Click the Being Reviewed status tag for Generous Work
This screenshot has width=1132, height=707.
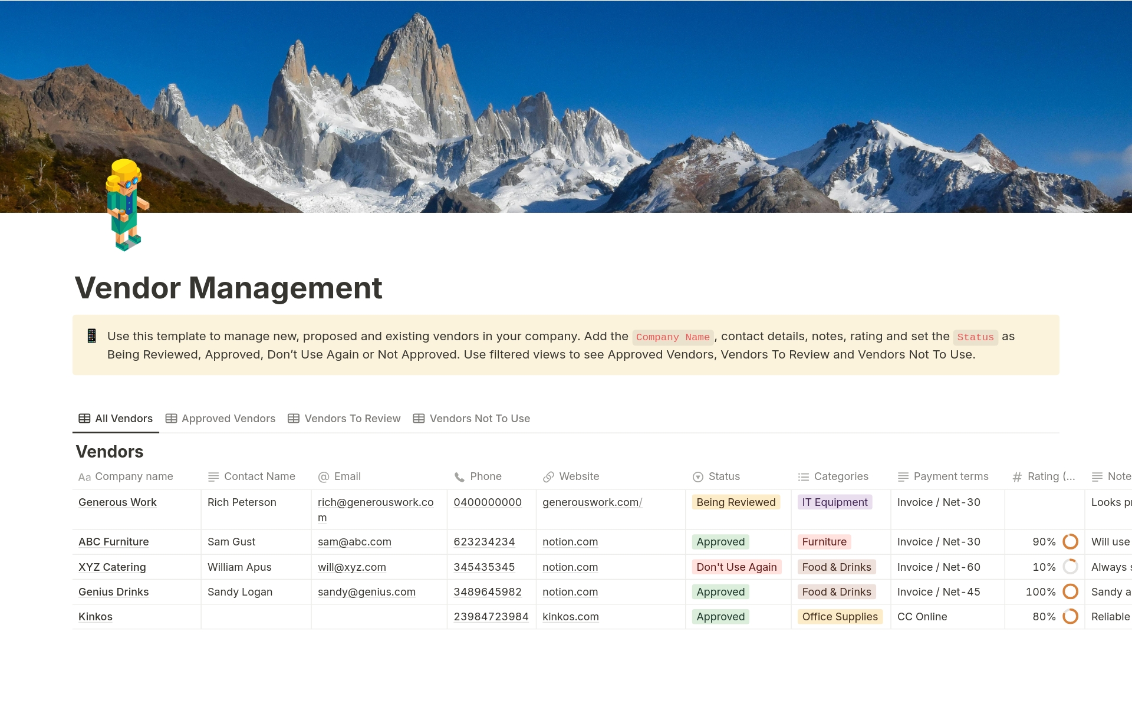[x=735, y=502]
